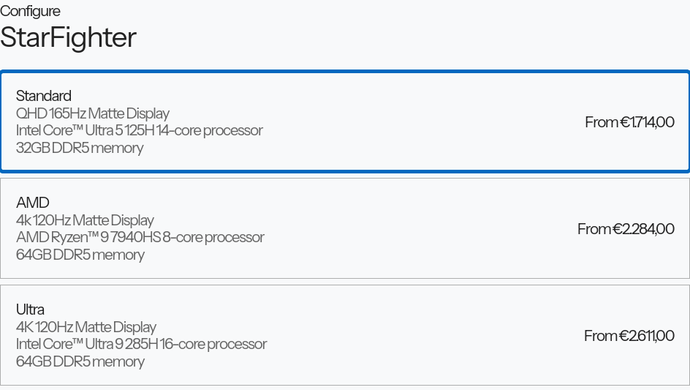The image size is (690, 390).
Task: Click the 4k 120Hz Matte Display line under AMD
Action: point(85,220)
